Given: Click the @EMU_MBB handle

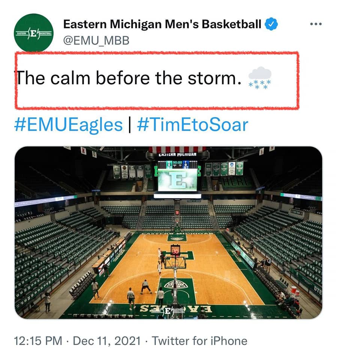Looking at the screenshot, I should [x=96, y=41].
